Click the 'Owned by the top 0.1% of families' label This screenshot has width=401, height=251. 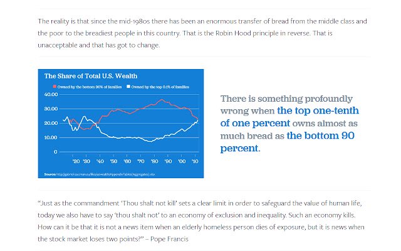[160, 87]
